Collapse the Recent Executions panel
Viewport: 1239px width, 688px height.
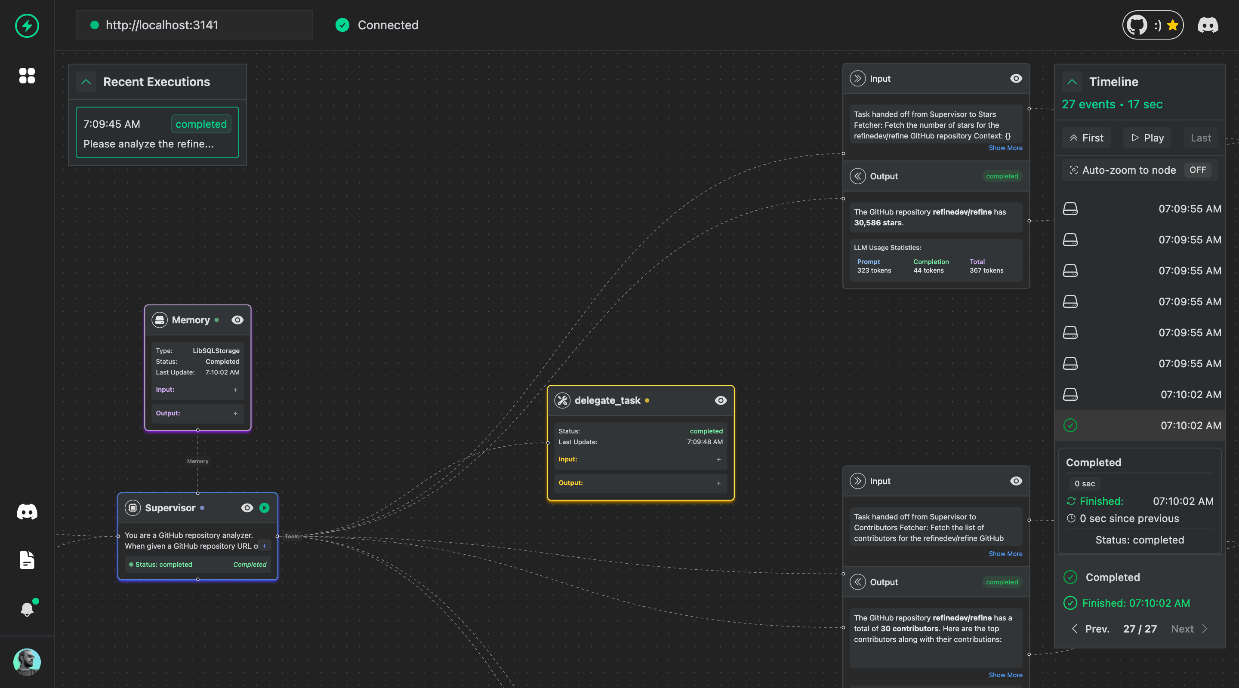pos(86,82)
